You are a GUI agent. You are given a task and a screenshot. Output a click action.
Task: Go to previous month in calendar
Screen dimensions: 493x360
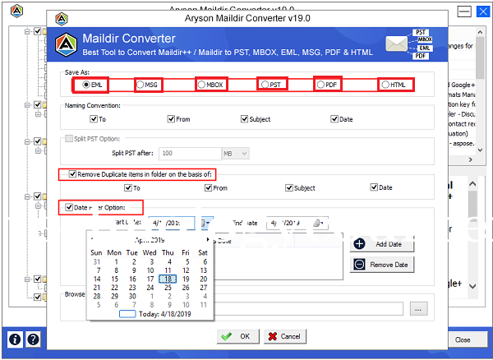coord(92,239)
